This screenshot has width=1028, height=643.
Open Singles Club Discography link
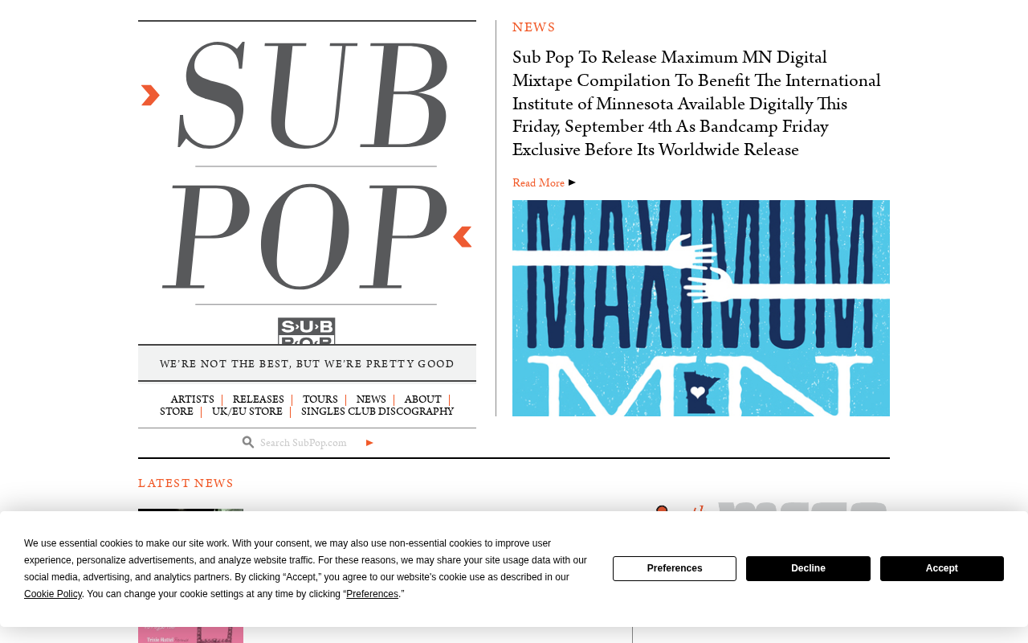pyautogui.click(x=377, y=412)
